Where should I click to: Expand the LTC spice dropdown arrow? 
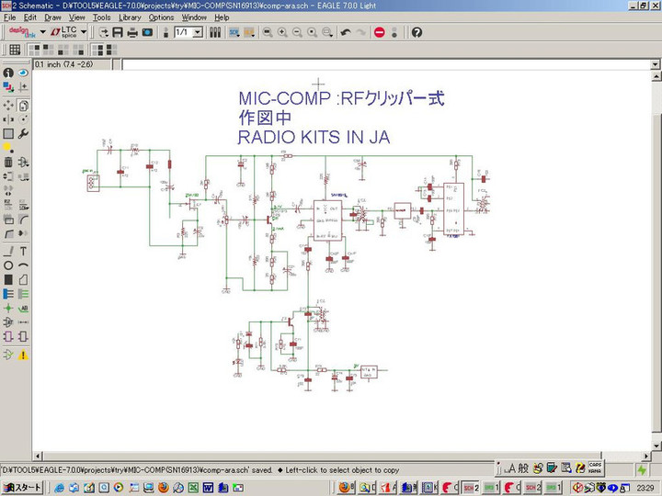(85, 32)
